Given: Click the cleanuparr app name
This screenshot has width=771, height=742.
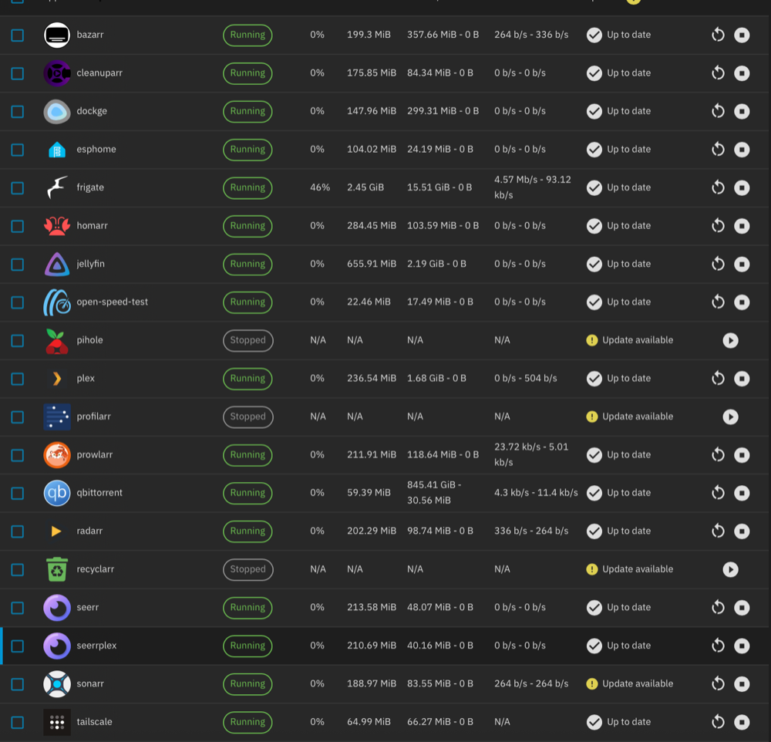Looking at the screenshot, I should pyautogui.click(x=99, y=73).
